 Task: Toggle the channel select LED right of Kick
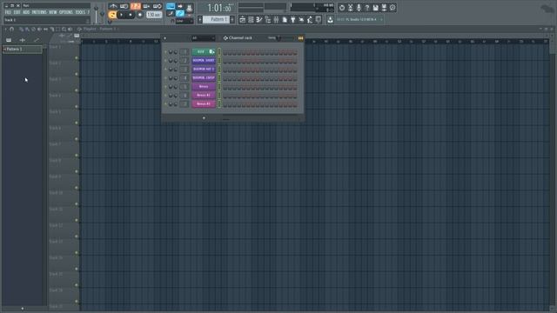pos(219,52)
